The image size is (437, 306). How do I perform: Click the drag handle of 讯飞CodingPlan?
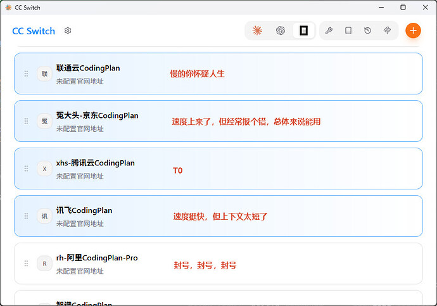(x=26, y=216)
